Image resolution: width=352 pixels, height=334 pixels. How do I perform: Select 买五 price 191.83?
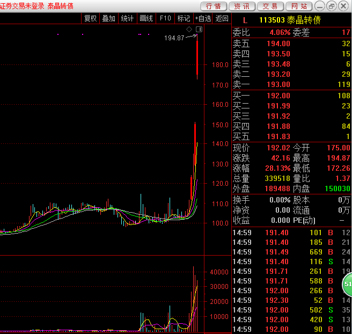pos(278,136)
